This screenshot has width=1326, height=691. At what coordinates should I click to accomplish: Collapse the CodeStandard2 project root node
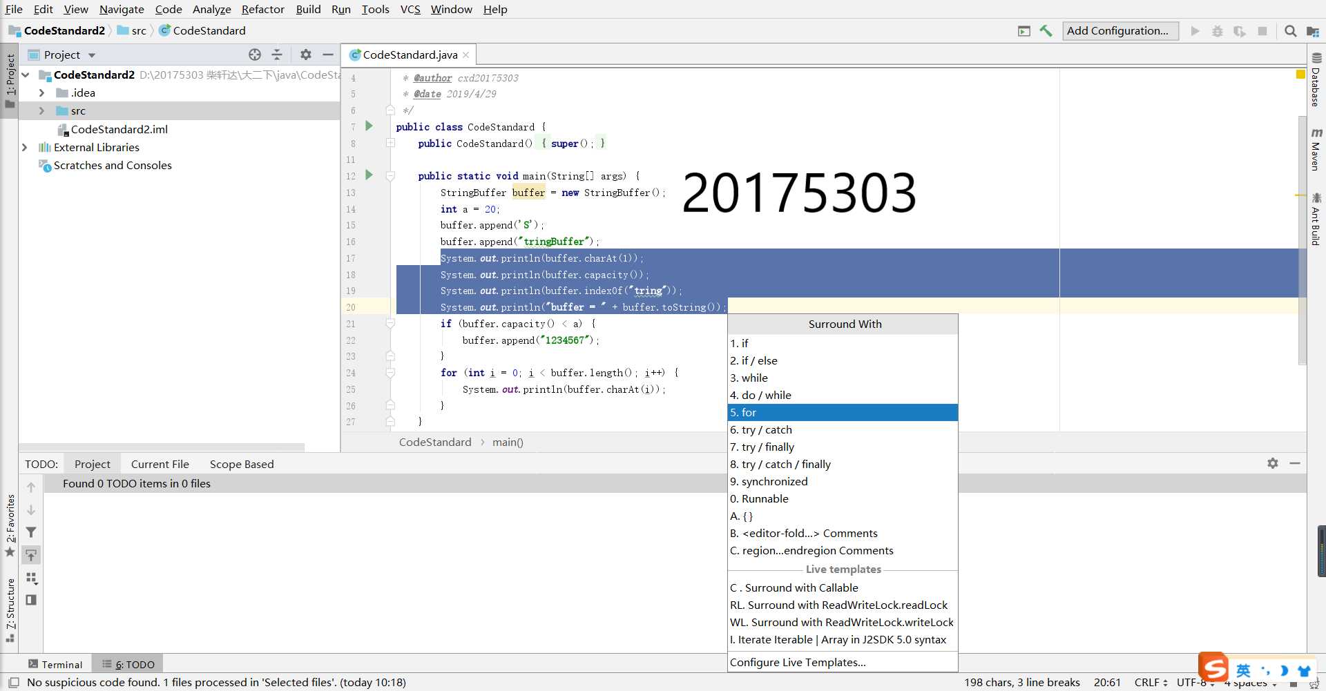point(26,75)
